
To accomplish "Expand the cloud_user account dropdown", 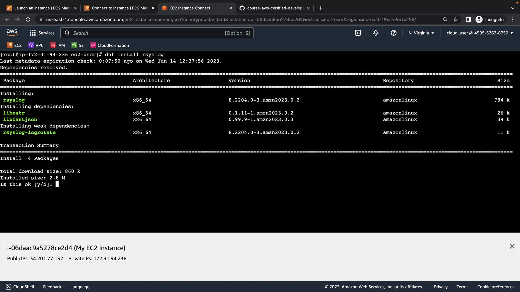I will 480,33.
